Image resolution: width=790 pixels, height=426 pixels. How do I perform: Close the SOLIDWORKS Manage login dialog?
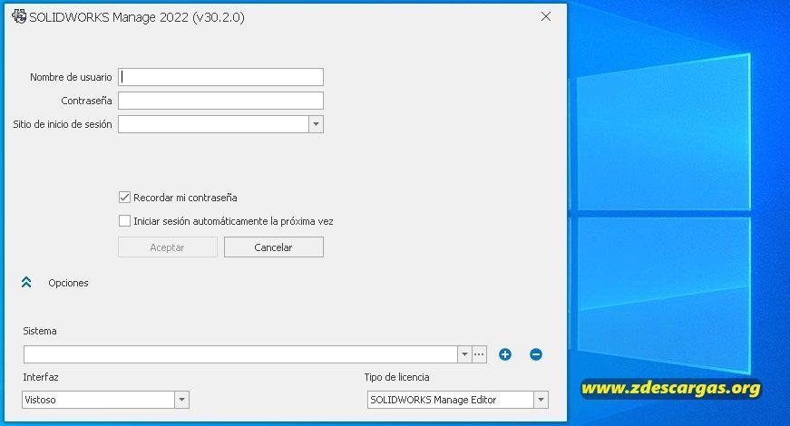546,16
